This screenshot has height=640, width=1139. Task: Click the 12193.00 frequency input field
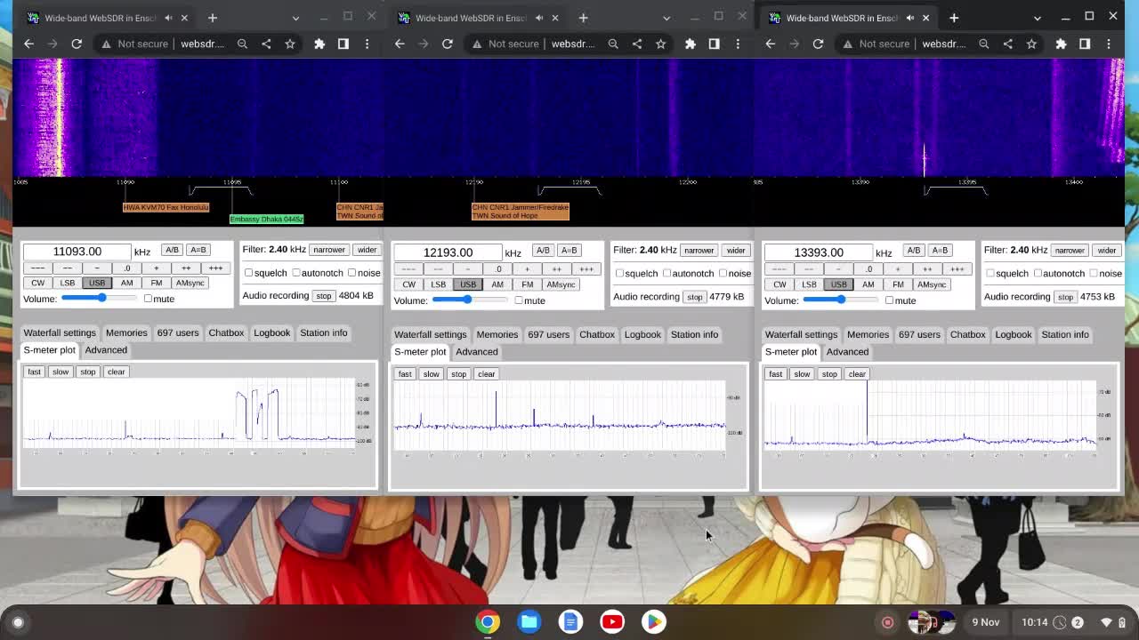(x=448, y=252)
